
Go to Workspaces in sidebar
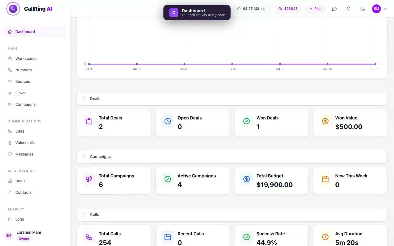[x=35, y=58]
